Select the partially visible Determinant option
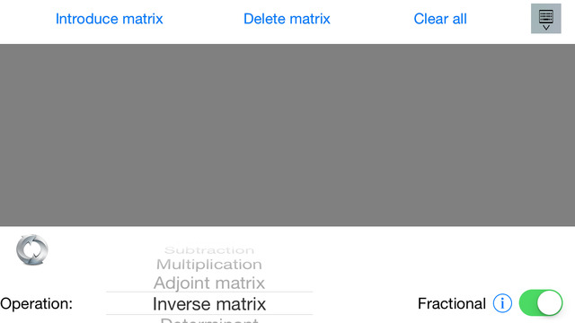This screenshot has width=575, height=323. click(x=209, y=320)
